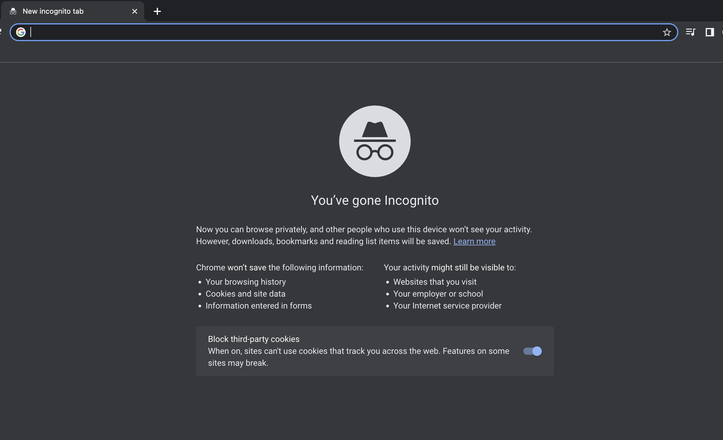Click the large incognito hat-and-glasses logo
The height and width of the screenshot is (440, 723).
[375, 141]
